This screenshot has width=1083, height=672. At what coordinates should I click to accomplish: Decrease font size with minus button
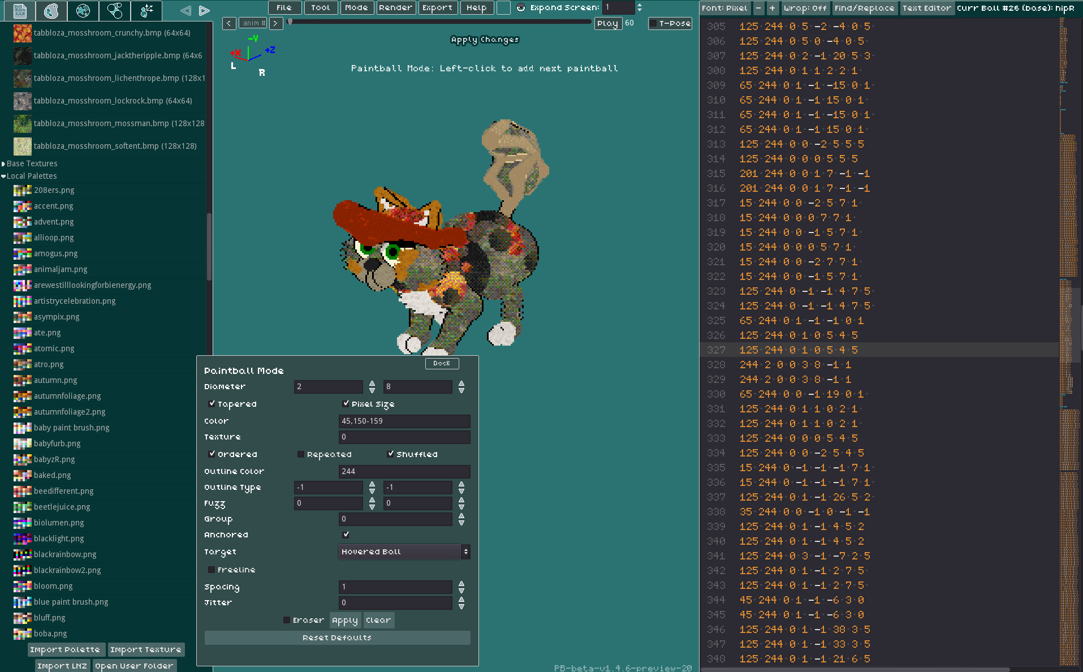pyautogui.click(x=758, y=8)
